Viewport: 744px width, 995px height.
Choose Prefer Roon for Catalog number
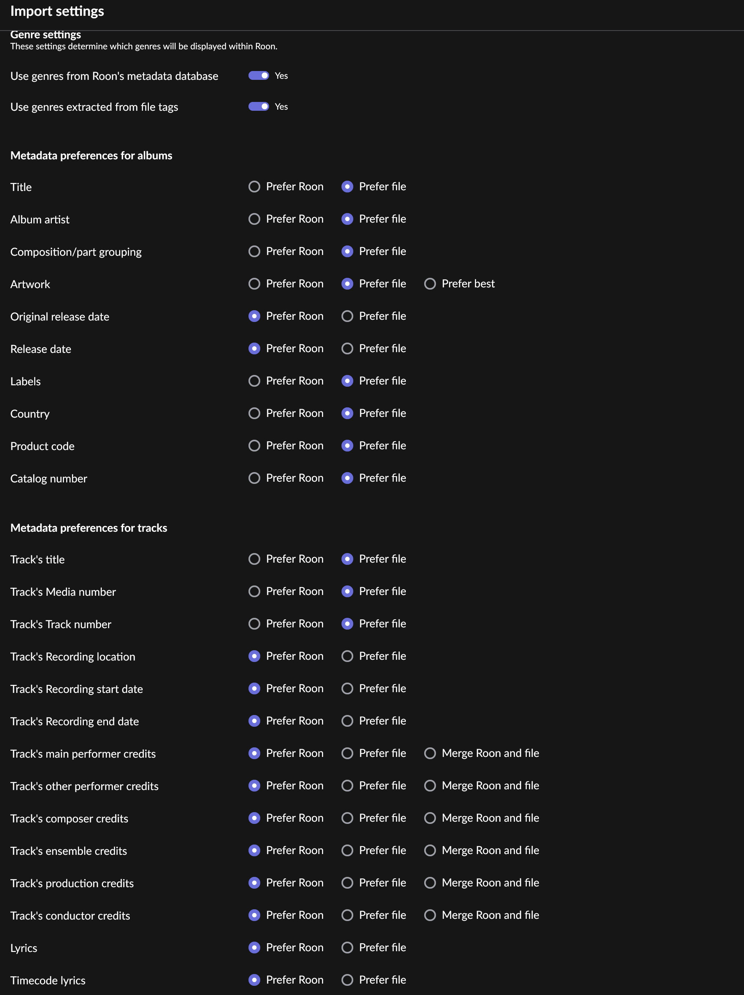pyautogui.click(x=254, y=478)
